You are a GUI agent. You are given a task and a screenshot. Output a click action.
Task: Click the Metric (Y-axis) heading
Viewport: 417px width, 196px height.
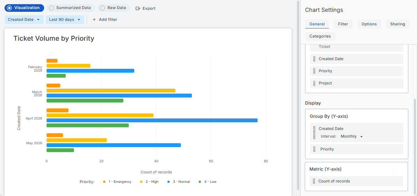pyautogui.click(x=326, y=169)
